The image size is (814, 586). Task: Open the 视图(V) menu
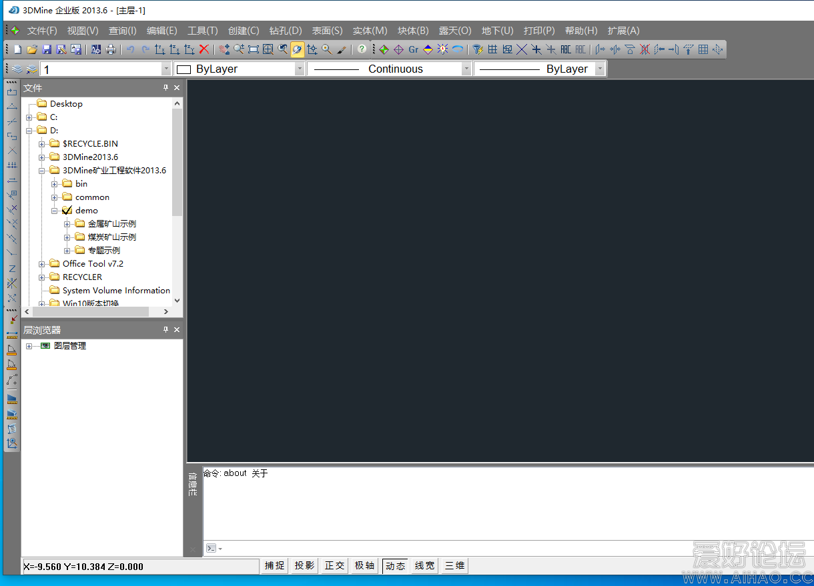(83, 31)
